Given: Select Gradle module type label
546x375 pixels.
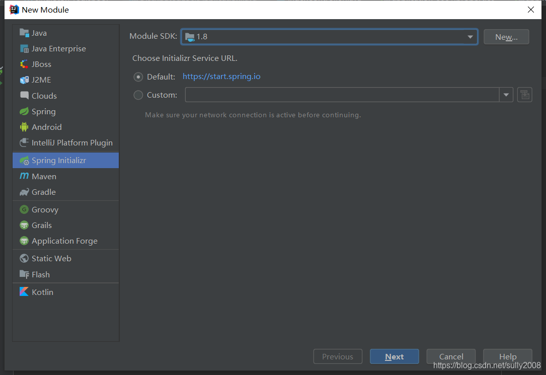Looking at the screenshot, I should click(x=43, y=192).
